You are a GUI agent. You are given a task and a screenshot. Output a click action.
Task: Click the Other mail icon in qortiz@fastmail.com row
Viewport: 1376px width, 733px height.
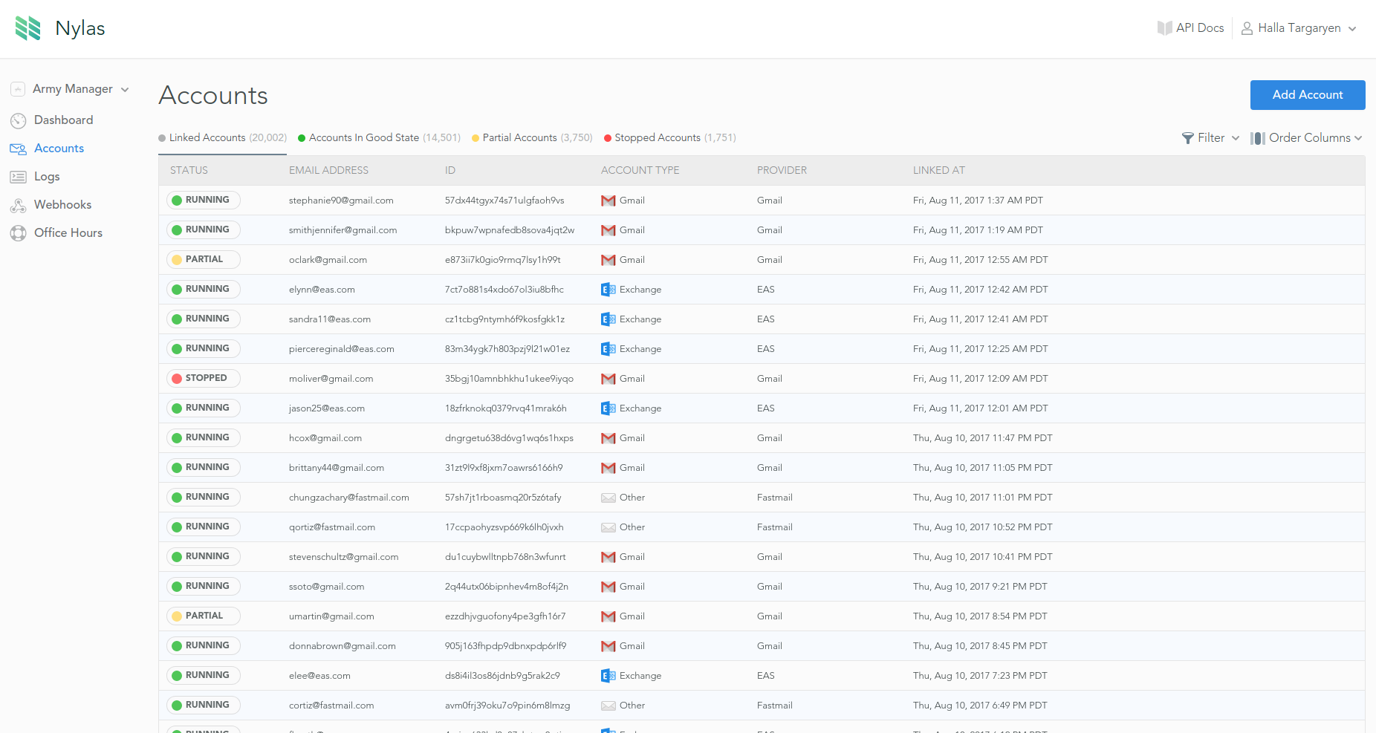[x=608, y=527]
